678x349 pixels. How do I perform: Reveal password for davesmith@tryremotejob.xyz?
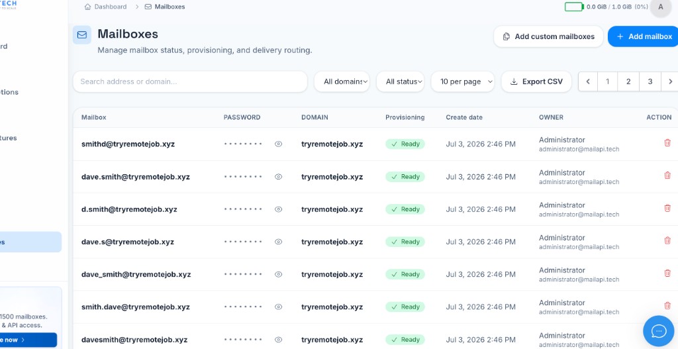click(279, 340)
